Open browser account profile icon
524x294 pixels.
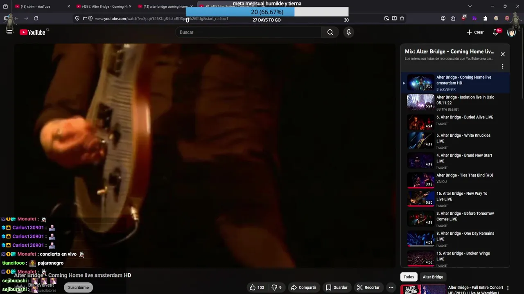click(443, 18)
